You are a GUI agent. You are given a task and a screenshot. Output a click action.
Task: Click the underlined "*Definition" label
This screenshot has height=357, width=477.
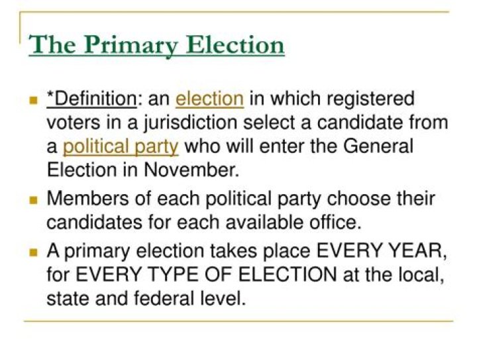point(91,99)
